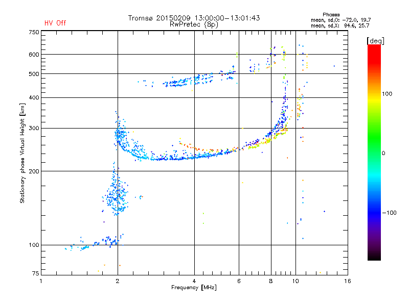This screenshot has width=409, height=306.
Task: Click the "RwPretec (8p)" subtitle
Action: [x=194, y=24]
